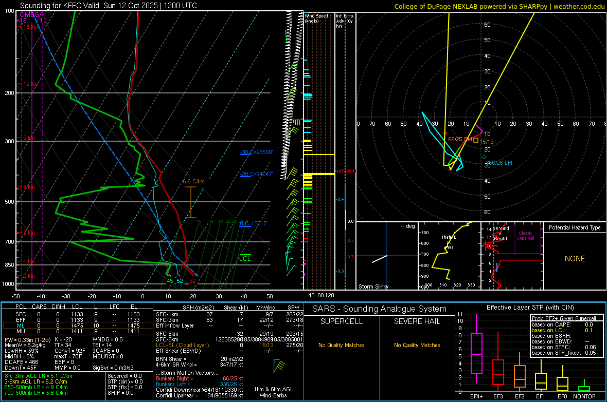Click No Quality Matches under SEVERE HAIL
Viewport: 607px width, 402px height.
pos(417,345)
